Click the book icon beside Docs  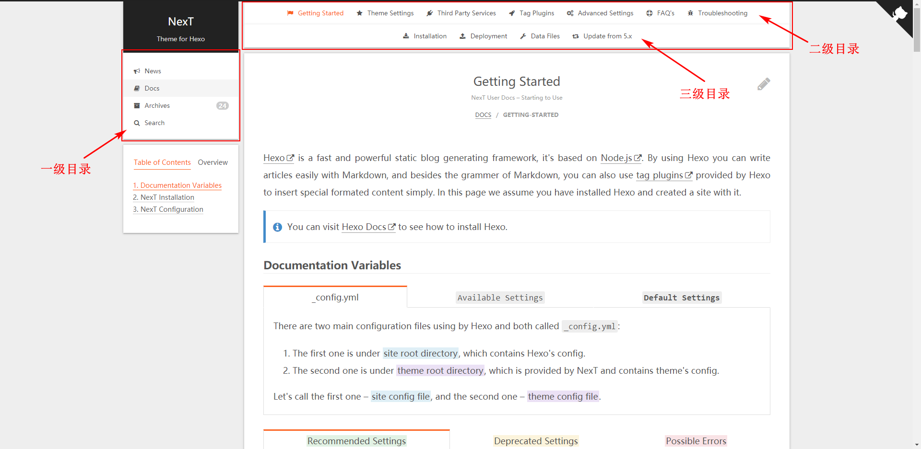pos(137,88)
